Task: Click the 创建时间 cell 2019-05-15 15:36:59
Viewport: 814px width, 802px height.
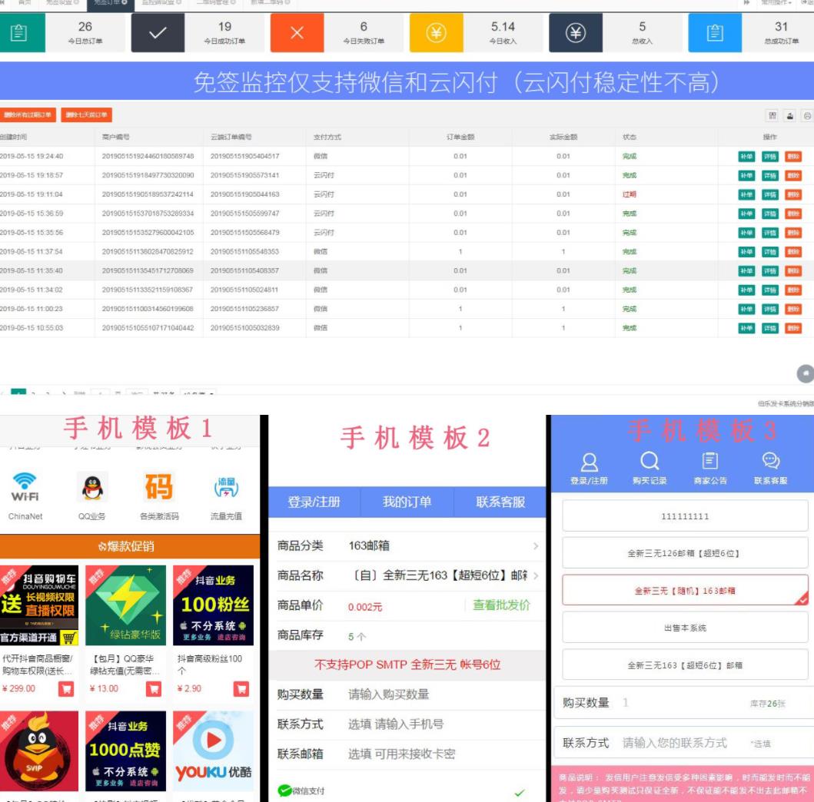Action: tap(32, 214)
